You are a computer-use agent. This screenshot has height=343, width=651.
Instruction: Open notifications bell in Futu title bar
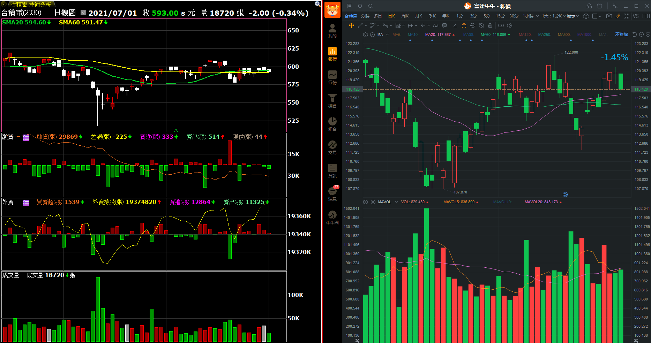(360, 6)
